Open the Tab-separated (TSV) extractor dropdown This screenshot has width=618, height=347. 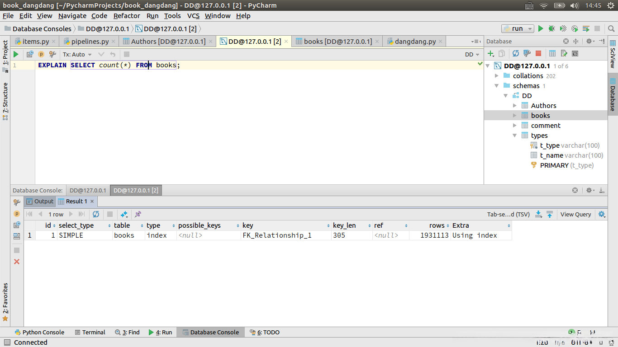pyautogui.click(x=509, y=214)
